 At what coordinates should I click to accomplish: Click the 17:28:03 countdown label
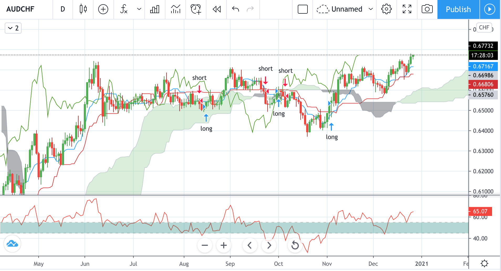coord(483,55)
